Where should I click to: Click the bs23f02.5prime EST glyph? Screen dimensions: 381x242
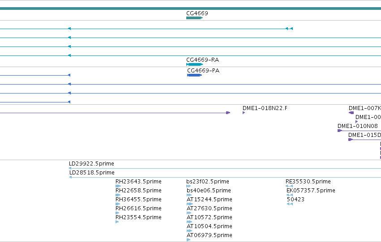tap(188, 186)
